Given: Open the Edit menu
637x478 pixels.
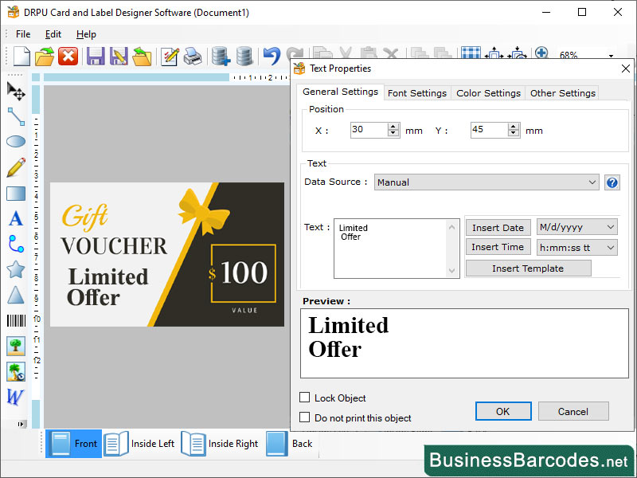Looking at the screenshot, I should 53,34.
